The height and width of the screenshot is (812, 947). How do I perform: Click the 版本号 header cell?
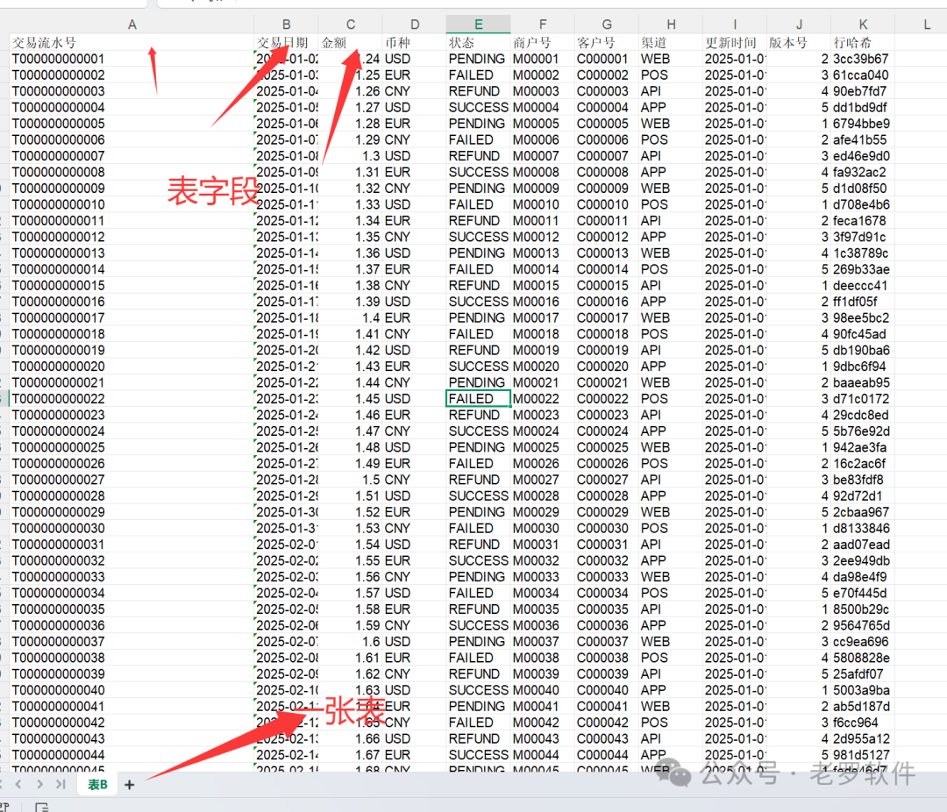pos(799,42)
